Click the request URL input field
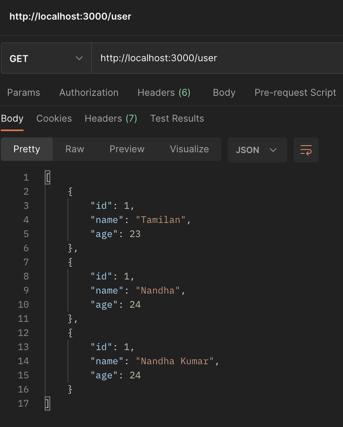This screenshot has height=427, width=343. (x=217, y=58)
